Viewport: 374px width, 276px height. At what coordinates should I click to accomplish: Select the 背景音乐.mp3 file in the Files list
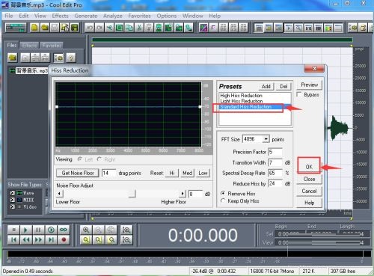(x=28, y=71)
